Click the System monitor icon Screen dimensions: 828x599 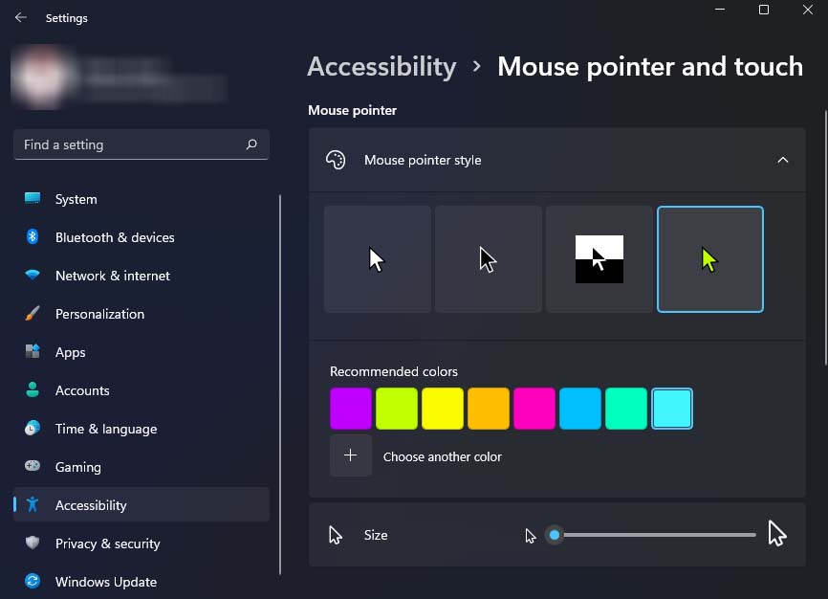click(x=33, y=199)
